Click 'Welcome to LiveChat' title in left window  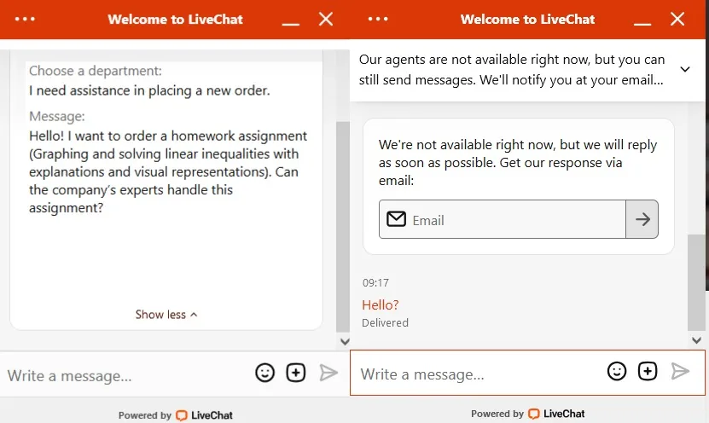tap(175, 20)
